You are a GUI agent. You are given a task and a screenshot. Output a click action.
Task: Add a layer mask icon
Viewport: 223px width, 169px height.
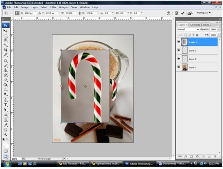191,156
